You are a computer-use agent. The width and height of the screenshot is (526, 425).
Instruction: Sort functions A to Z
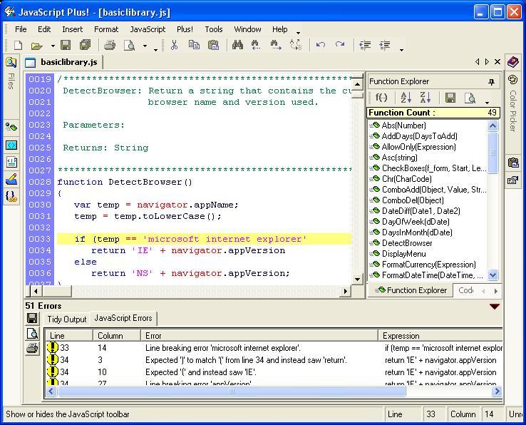(x=406, y=98)
